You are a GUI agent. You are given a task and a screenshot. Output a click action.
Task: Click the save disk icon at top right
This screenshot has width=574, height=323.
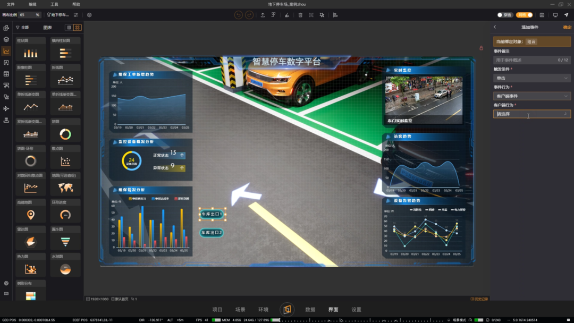[542, 15]
